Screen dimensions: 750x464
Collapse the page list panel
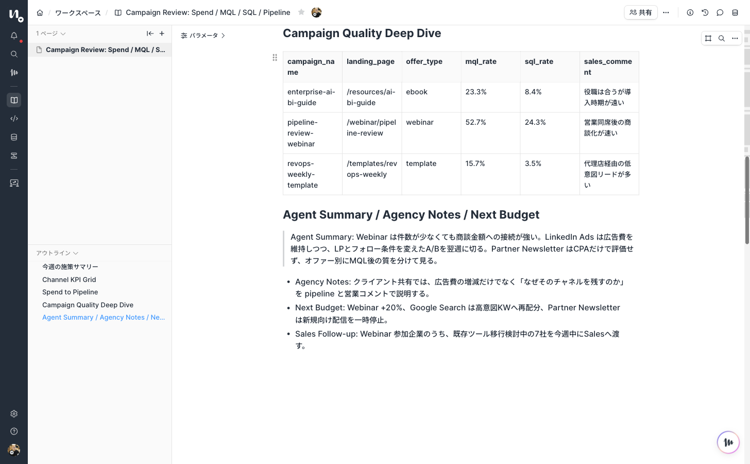coord(150,34)
